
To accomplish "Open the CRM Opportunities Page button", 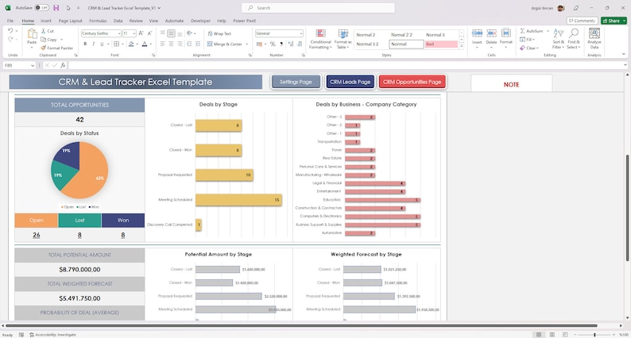I will [412, 82].
